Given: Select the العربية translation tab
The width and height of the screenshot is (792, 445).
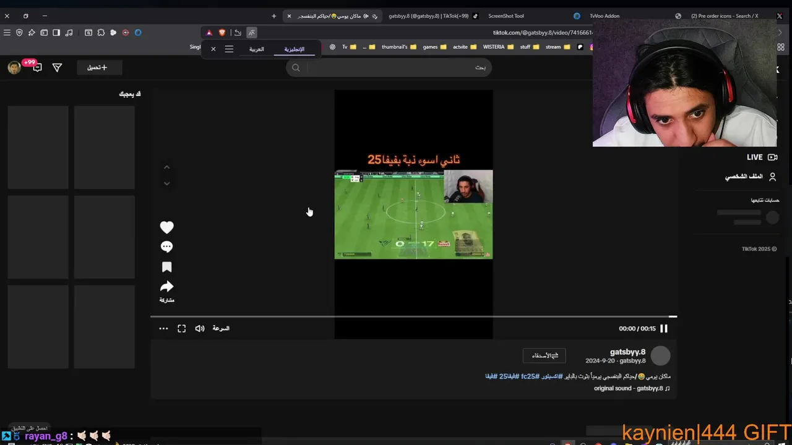Looking at the screenshot, I should 256,49.
